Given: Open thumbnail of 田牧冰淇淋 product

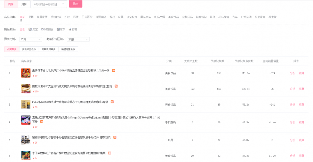Looking at the screenshot, I should pyautogui.click(x=26, y=89).
